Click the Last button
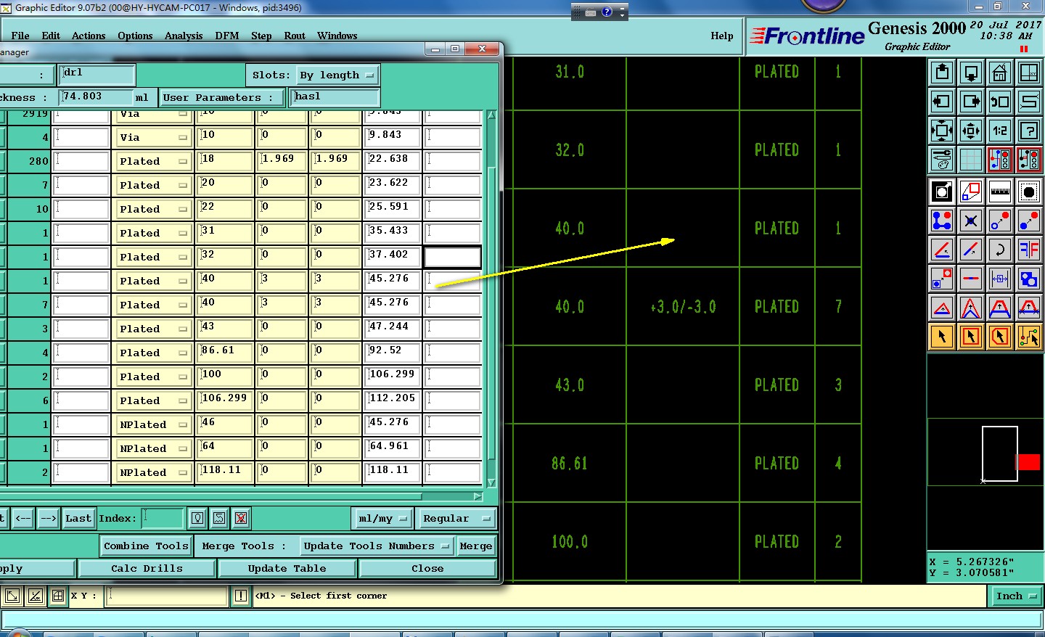Viewport: 1045px width, 637px height. [x=78, y=518]
